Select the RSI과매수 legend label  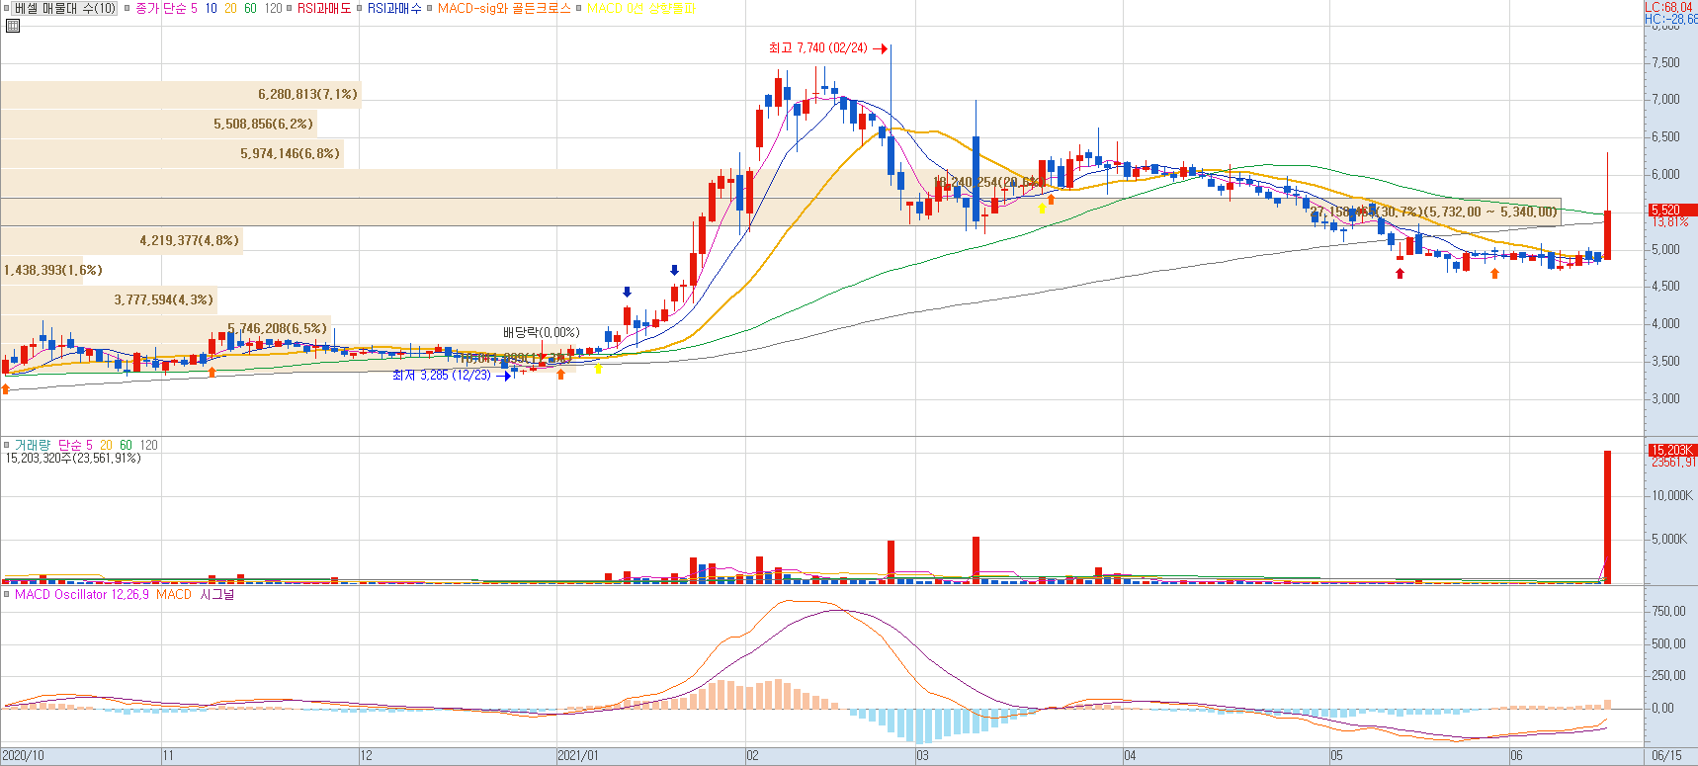click(394, 9)
